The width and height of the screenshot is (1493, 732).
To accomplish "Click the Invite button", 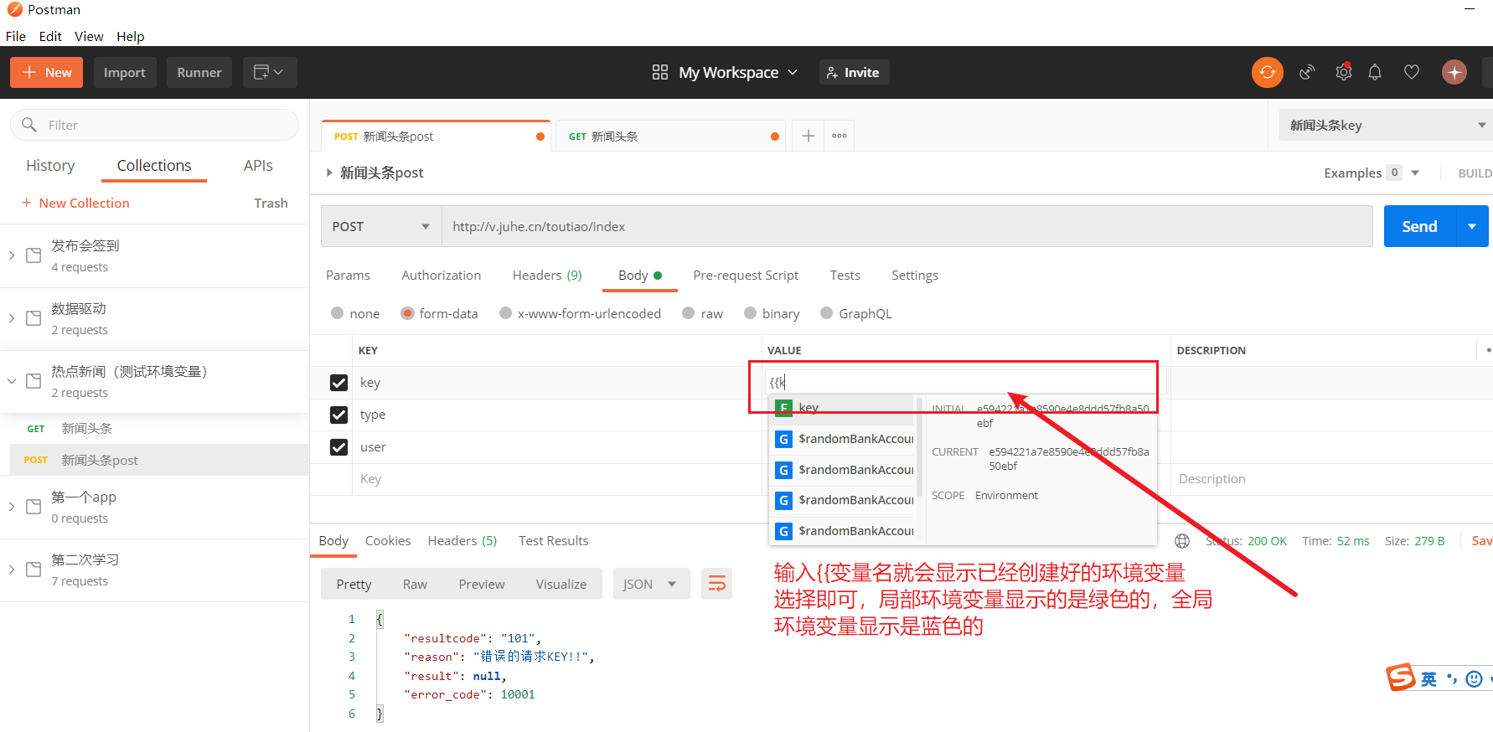I will click(x=854, y=72).
